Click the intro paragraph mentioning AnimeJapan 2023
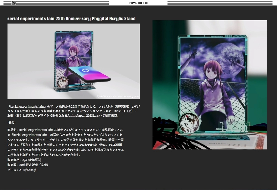277x190 pixels. click(x=74, y=111)
